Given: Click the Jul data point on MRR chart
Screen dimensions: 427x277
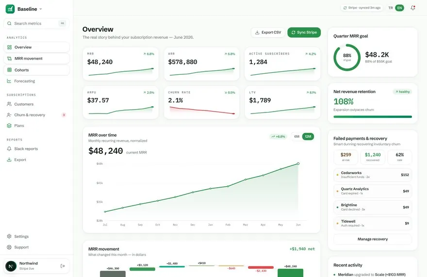Looking at the screenshot, I should (x=105, y=212).
